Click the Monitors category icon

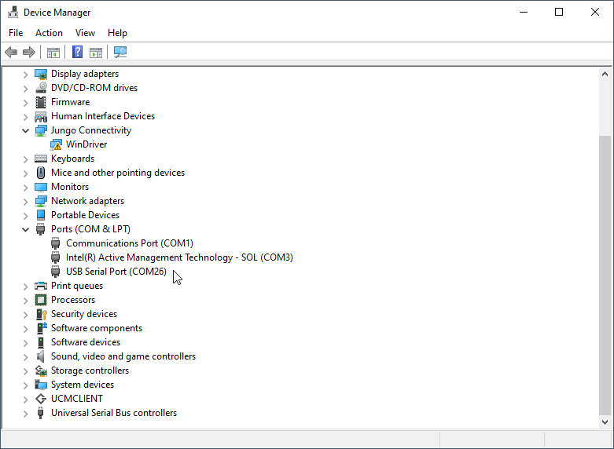41,187
